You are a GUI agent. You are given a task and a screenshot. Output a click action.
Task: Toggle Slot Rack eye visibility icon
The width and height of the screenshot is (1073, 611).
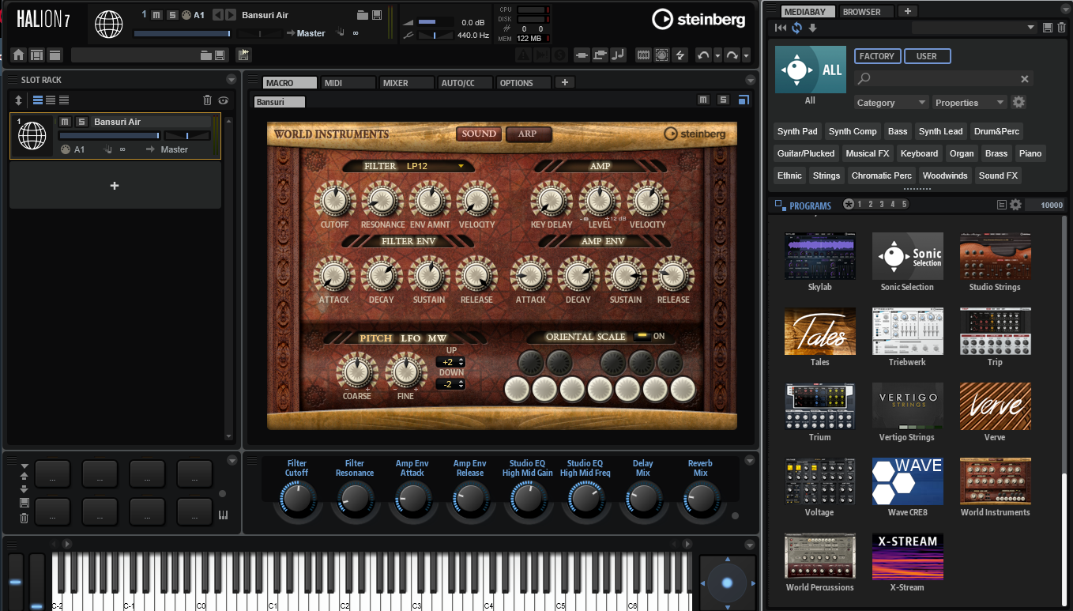tap(224, 100)
